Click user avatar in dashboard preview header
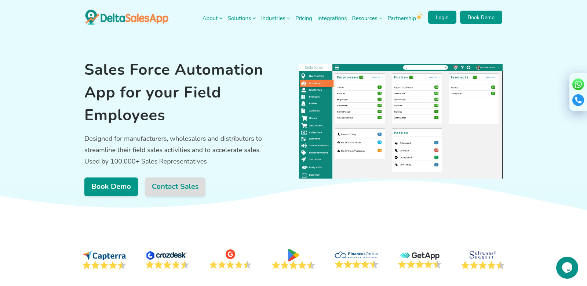The height and width of the screenshot is (286, 587). pyautogui.click(x=478, y=67)
